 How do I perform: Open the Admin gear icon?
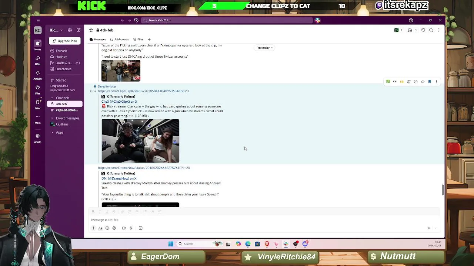pos(37,138)
